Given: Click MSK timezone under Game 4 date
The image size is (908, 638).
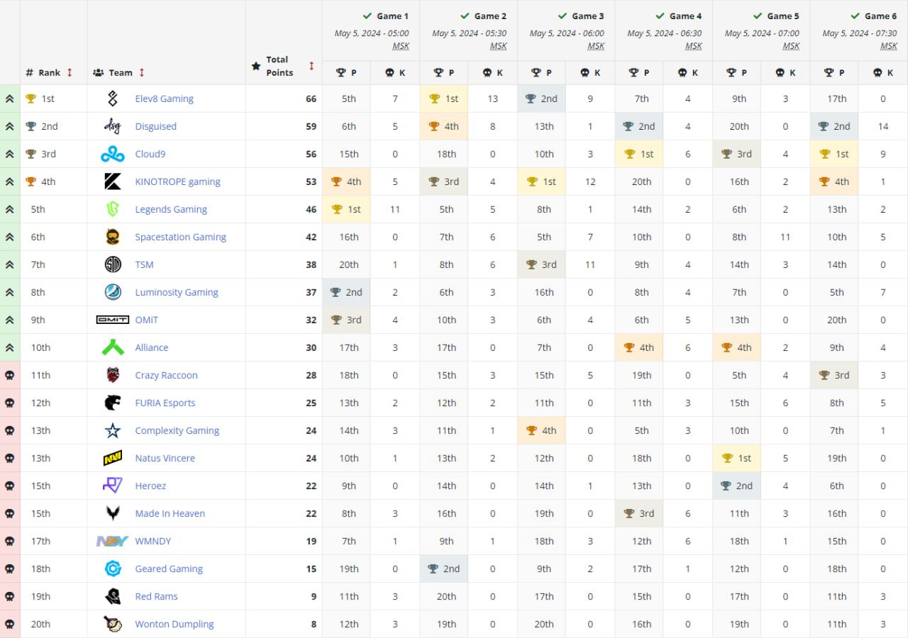Looking at the screenshot, I should (693, 46).
